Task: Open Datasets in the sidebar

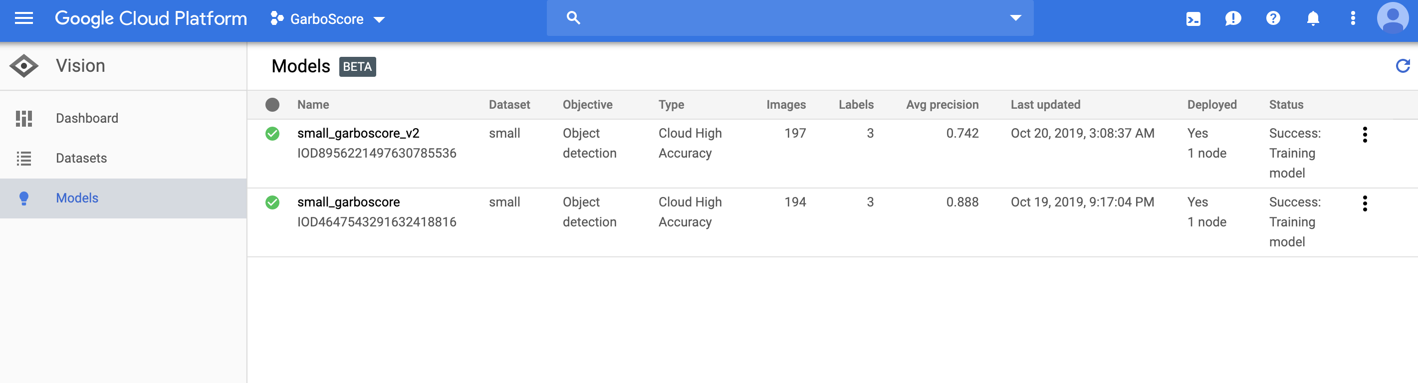Action: tap(81, 159)
